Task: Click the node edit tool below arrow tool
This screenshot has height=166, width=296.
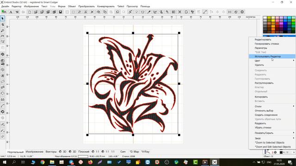Action: point(2,24)
